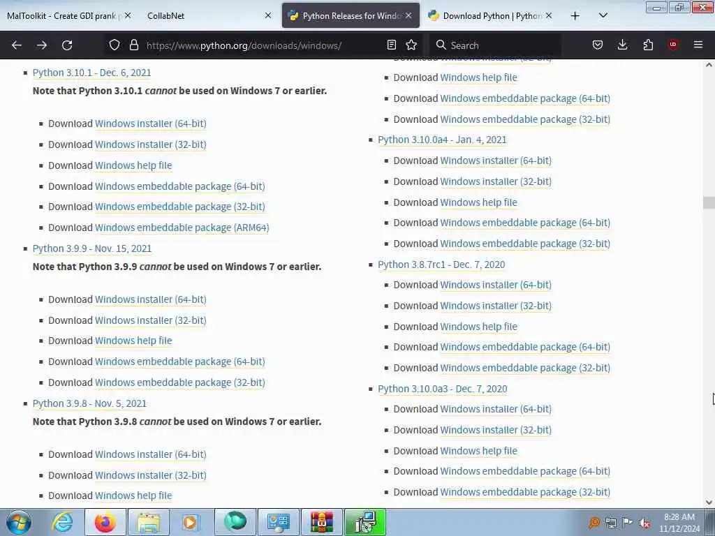The width and height of the screenshot is (715, 536).
Task: Go forward to the next page
Action: pyautogui.click(x=42, y=45)
